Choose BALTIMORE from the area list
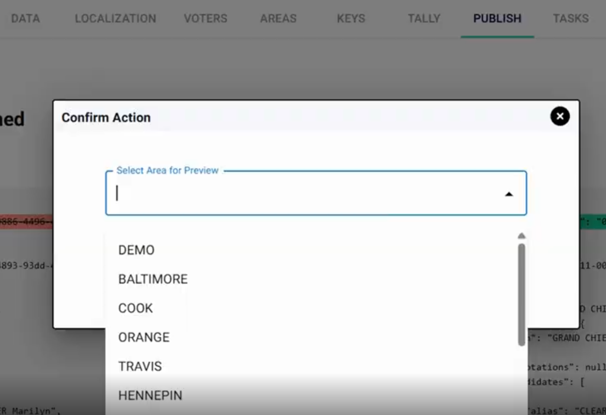This screenshot has height=415, width=606. 311,279
